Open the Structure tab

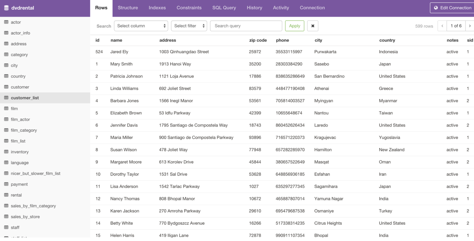click(128, 8)
